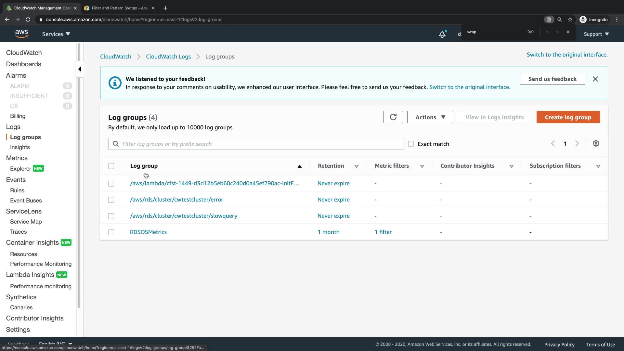This screenshot has width=624, height=351.
Task: Open the slowquery log group link
Action: 183,216
